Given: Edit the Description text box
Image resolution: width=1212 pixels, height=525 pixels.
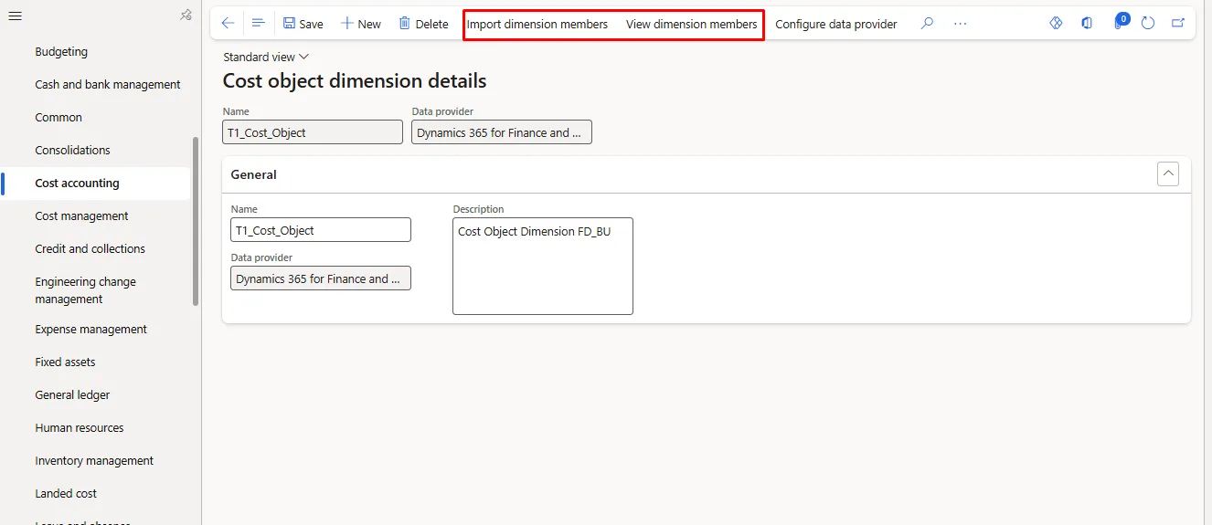Looking at the screenshot, I should pyautogui.click(x=543, y=266).
